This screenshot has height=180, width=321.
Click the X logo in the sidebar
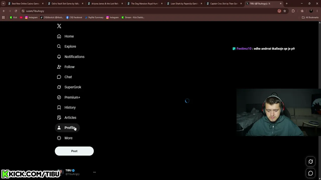tap(59, 26)
